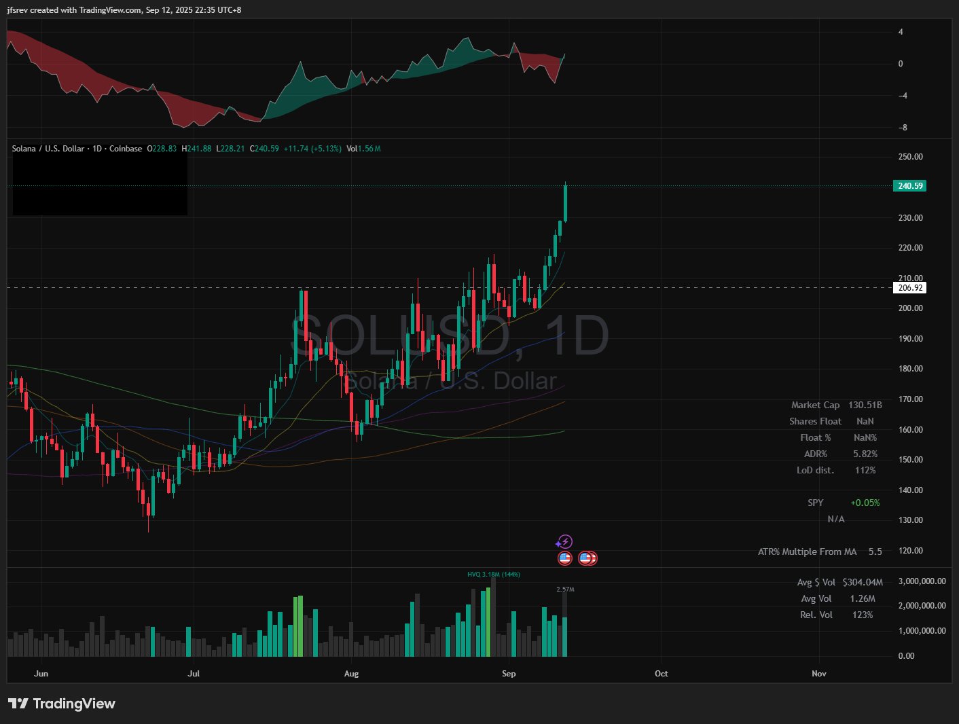This screenshot has width=959, height=724.
Task: Click the 170.00 price axis label
Action: tap(910, 399)
